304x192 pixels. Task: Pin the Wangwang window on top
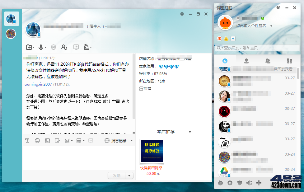(x=279, y=8)
